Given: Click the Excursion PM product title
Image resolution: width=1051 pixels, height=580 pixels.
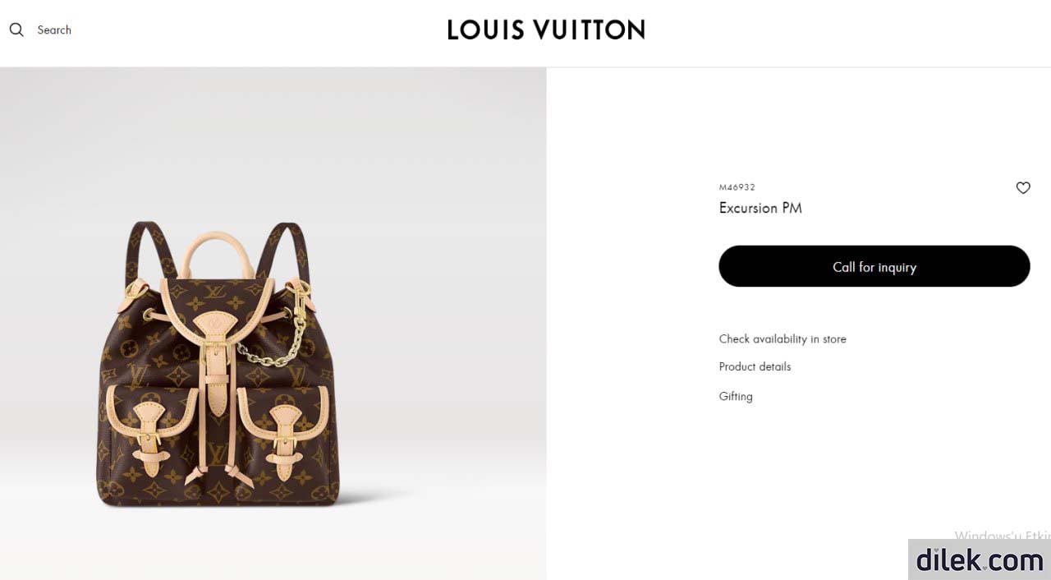Looking at the screenshot, I should tap(760, 208).
